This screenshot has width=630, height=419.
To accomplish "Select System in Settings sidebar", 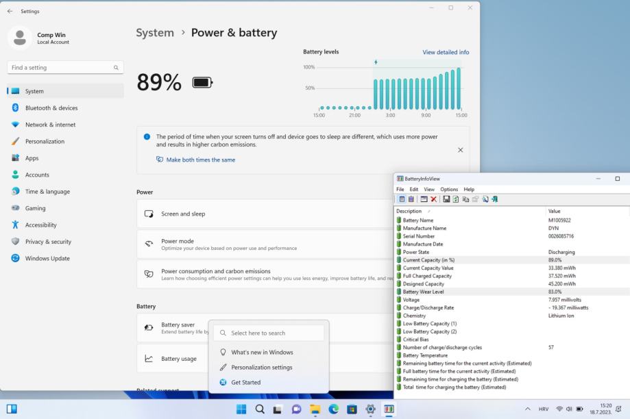I will 65,91.
